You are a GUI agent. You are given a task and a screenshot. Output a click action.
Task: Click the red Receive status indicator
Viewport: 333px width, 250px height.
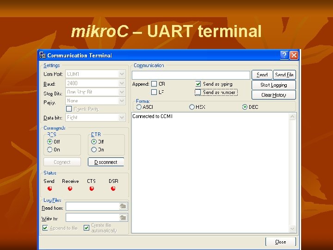[x=70, y=188]
